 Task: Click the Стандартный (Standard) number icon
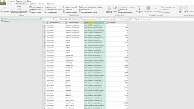[x=148, y=8]
